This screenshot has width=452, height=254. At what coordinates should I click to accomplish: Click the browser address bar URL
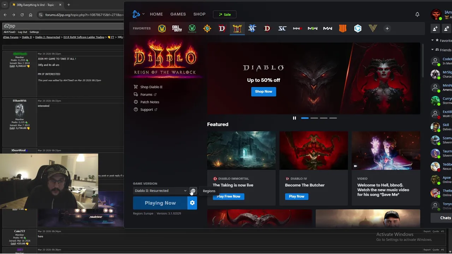click(x=84, y=15)
